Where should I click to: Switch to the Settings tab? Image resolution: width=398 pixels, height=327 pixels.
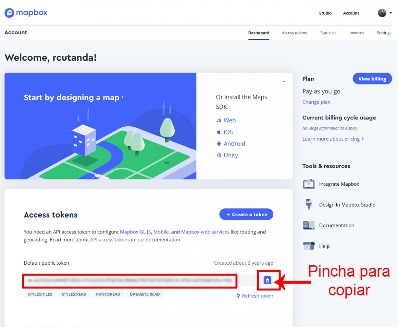[x=384, y=33]
